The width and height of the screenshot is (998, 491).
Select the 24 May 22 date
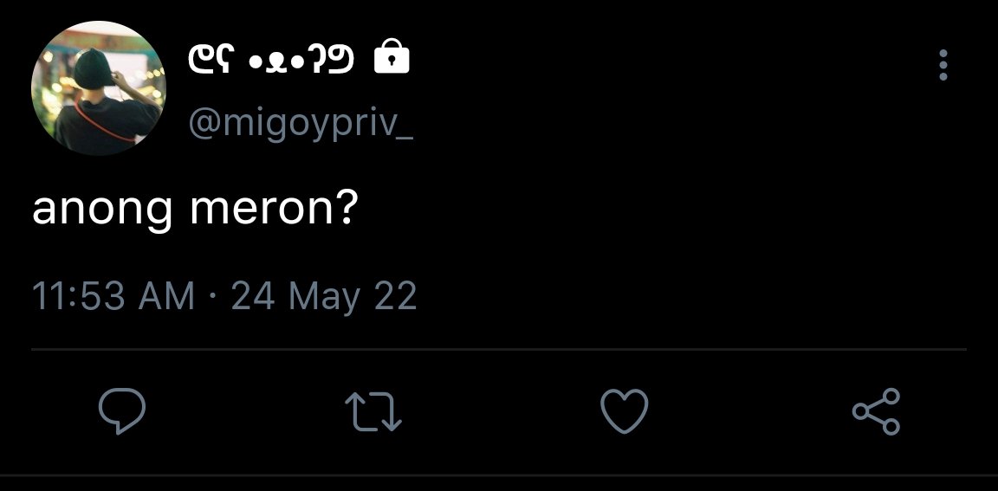click(324, 297)
